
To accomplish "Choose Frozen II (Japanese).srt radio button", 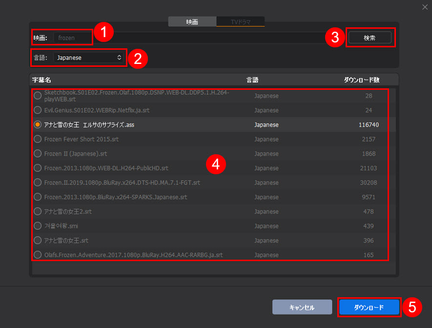I will [38, 154].
